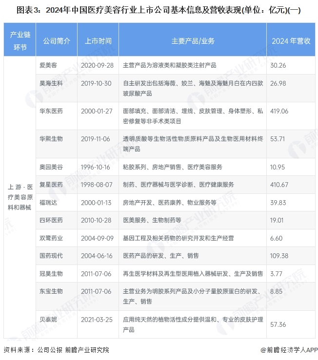The height and width of the screenshot is (360, 318).
Task: Click listing date 2000-01-13
Action: (x=96, y=203)
